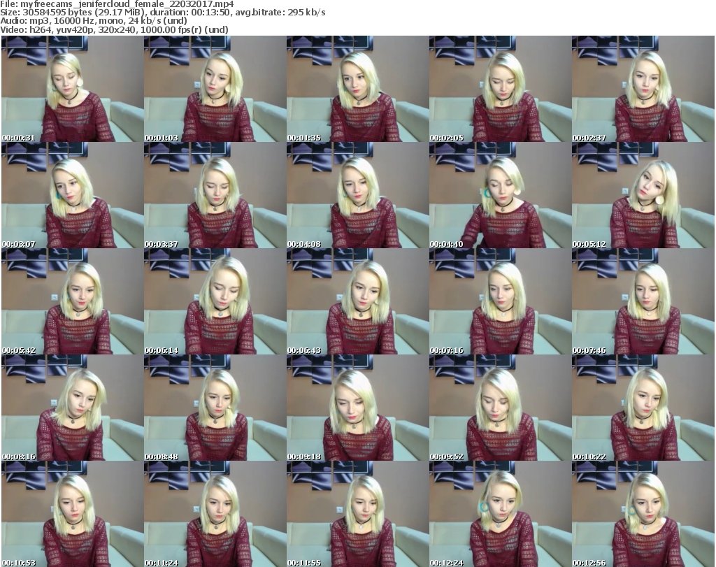Click the thumbnail marked 00:03:37
716x567 pixels.
pos(215,195)
